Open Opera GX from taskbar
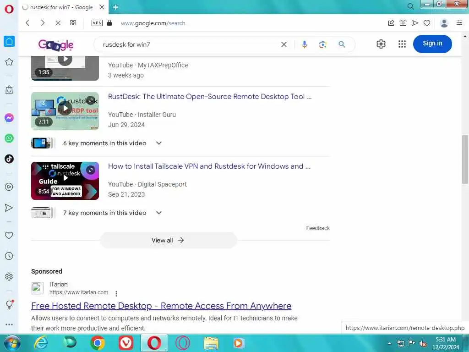469x352 pixels. click(x=183, y=343)
